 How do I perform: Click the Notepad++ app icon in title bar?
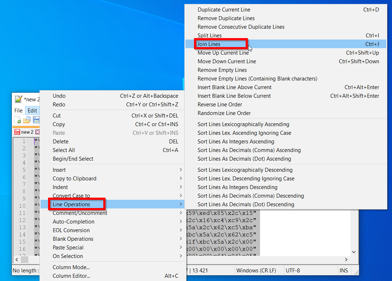(x=19, y=99)
